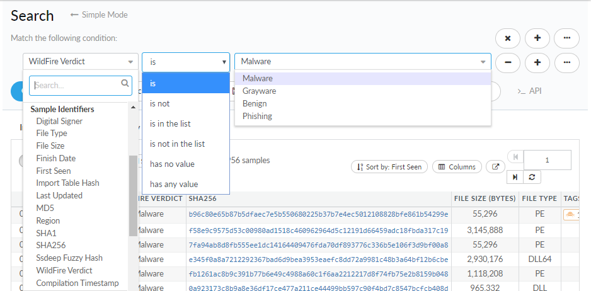Click the minus button to remove the condition
The width and height of the screenshot is (591, 291).
coord(508,63)
